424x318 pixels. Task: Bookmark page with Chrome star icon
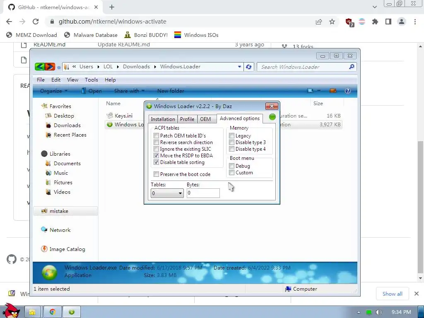332,22
